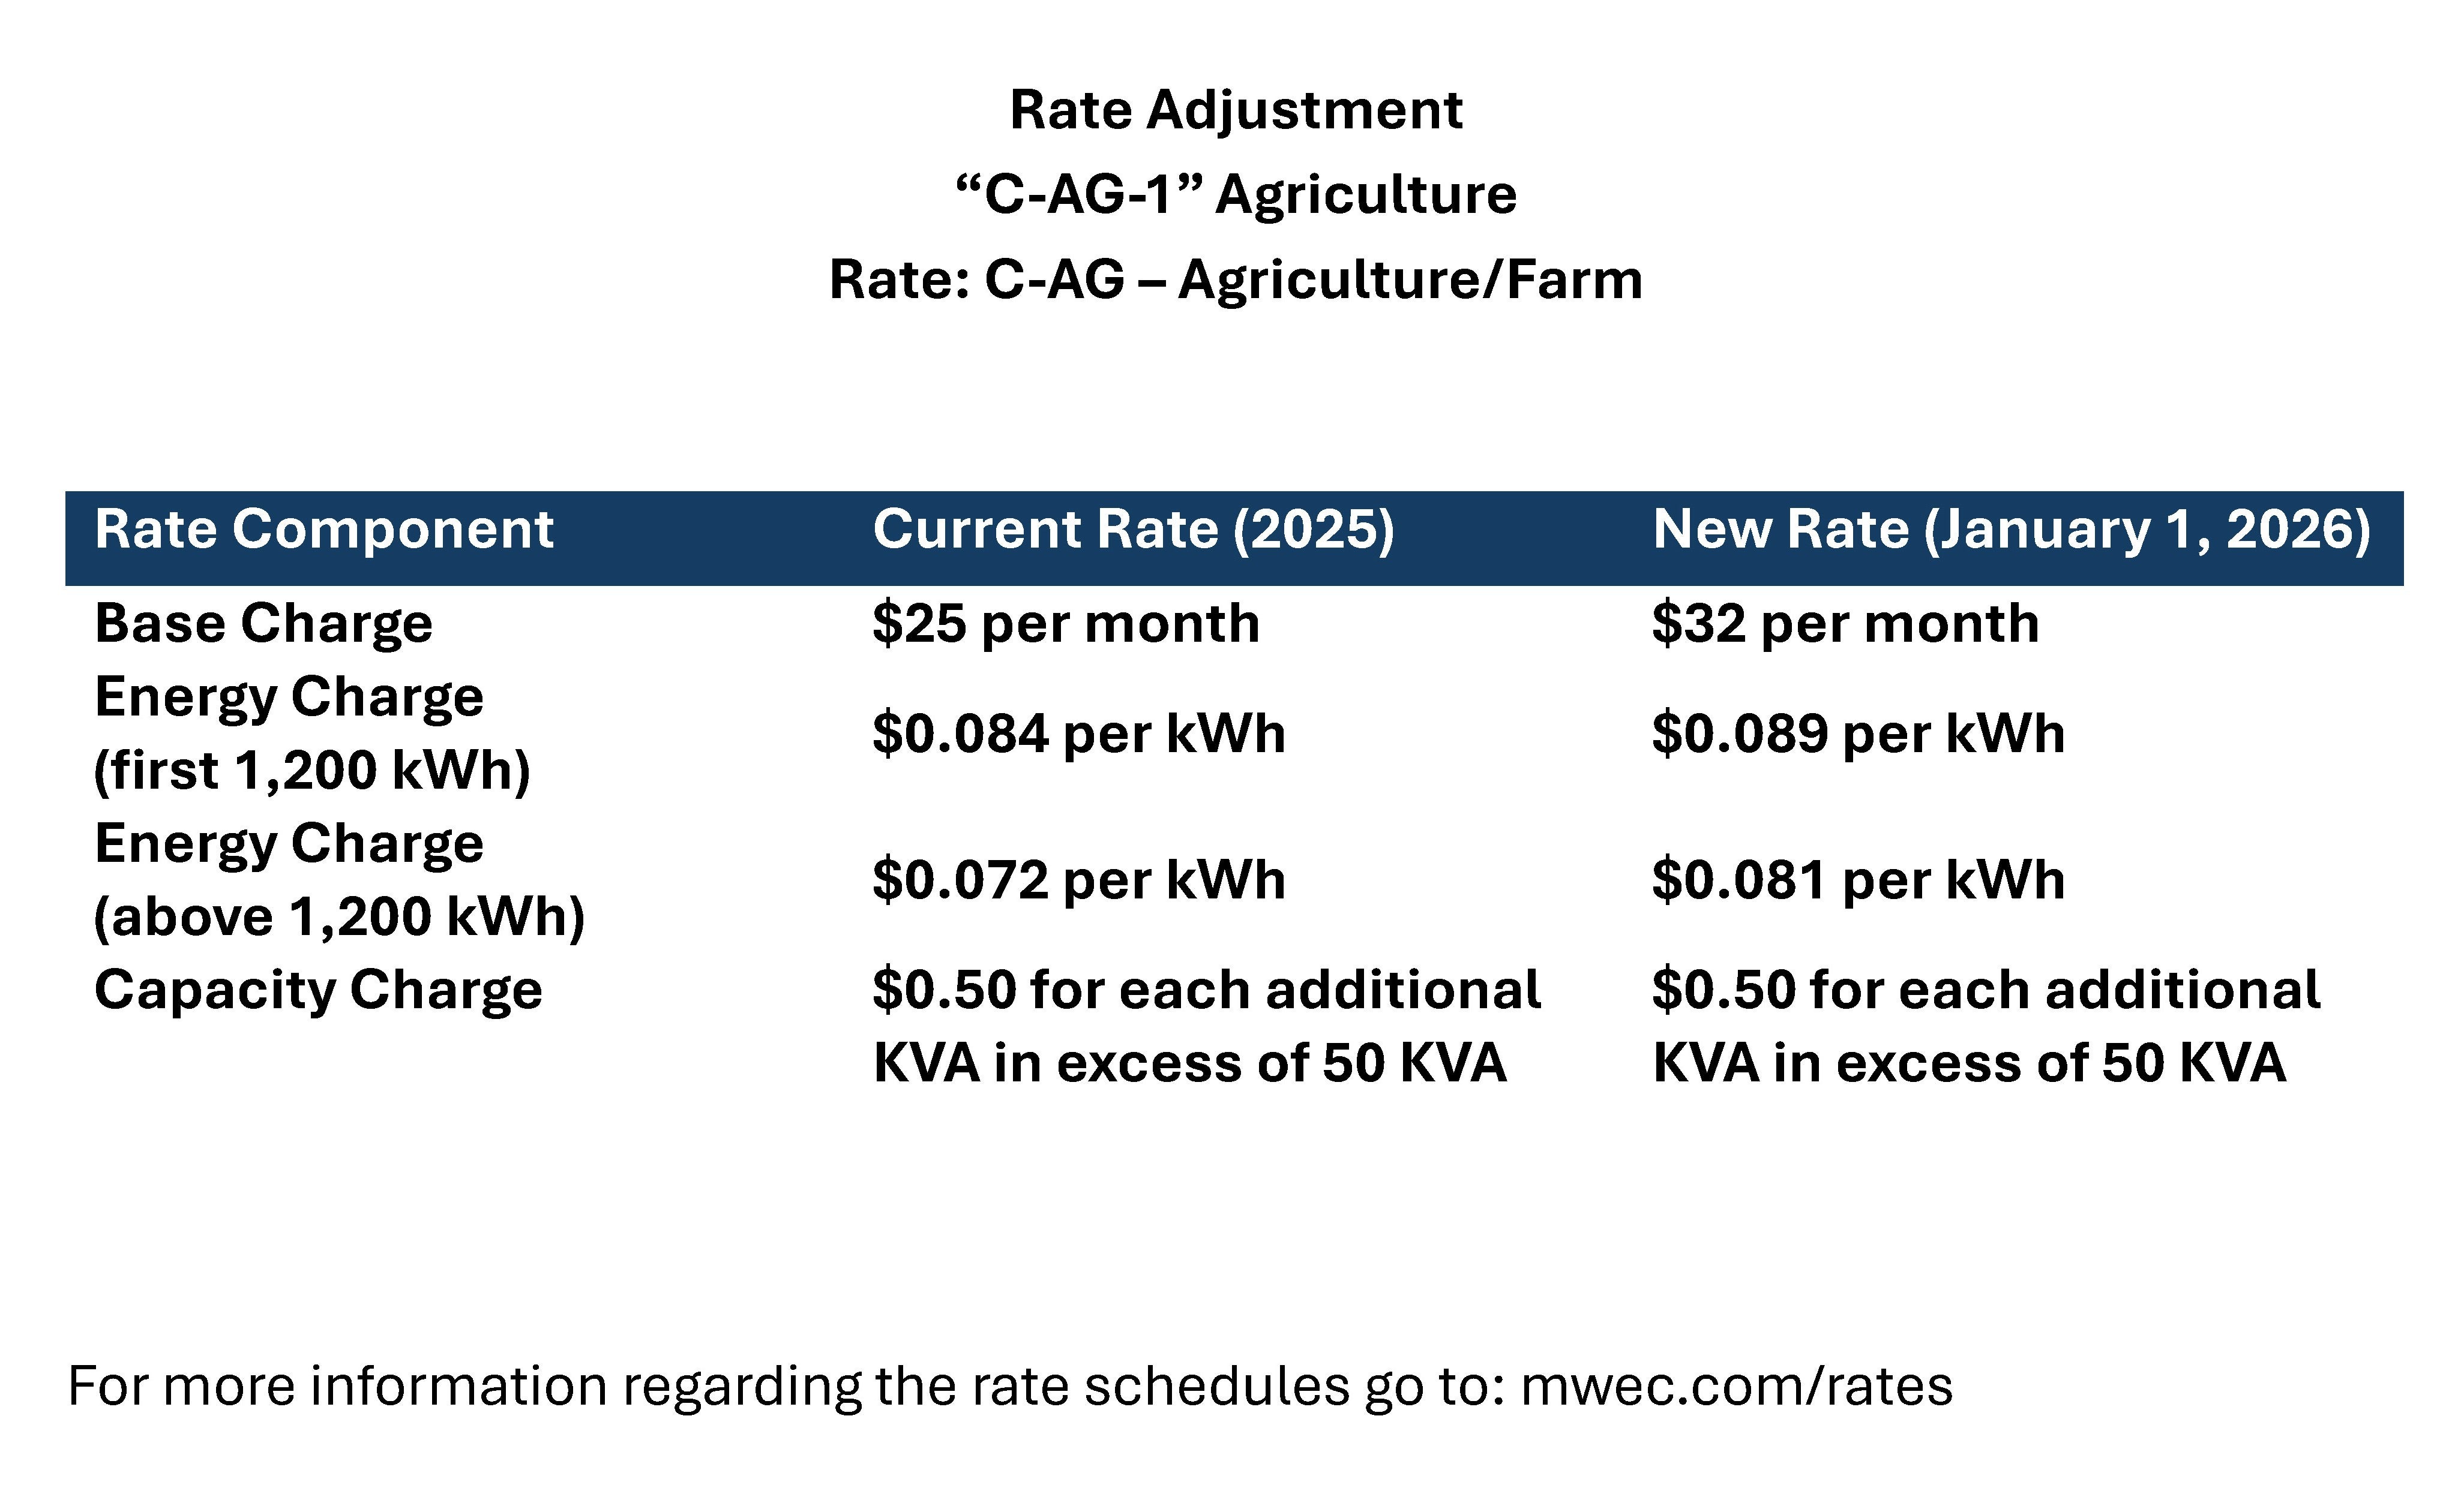Click the "$0.081 per kWh" cell

1858,880
